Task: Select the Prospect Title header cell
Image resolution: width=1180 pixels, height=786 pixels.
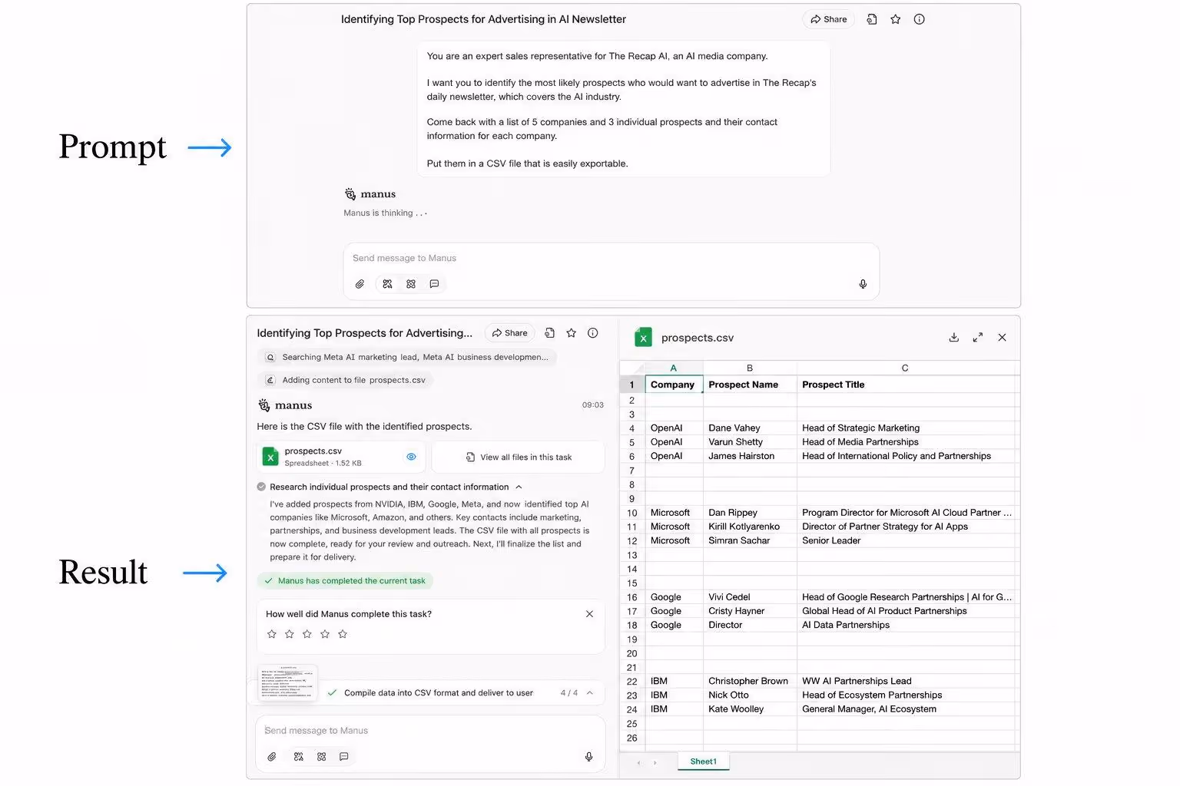Action: click(906, 385)
